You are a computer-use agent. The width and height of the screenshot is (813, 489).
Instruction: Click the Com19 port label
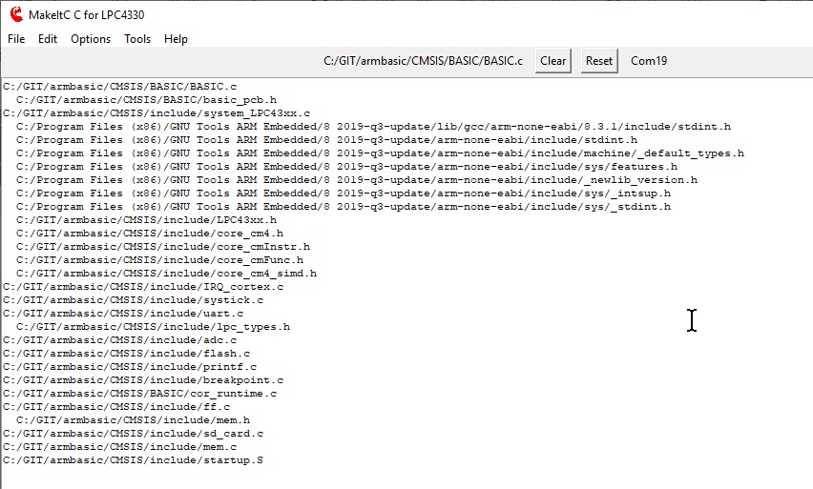coord(649,61)
